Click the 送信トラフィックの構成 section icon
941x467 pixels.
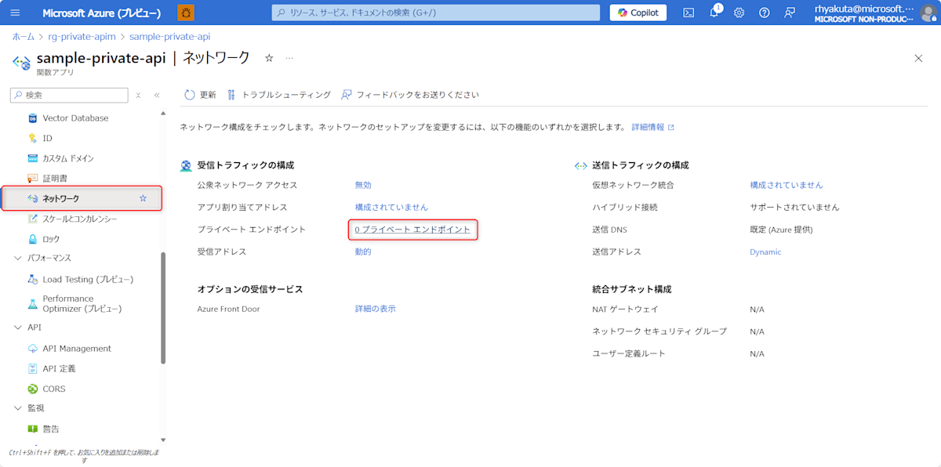pyautogui.click(x=581, y=165)
